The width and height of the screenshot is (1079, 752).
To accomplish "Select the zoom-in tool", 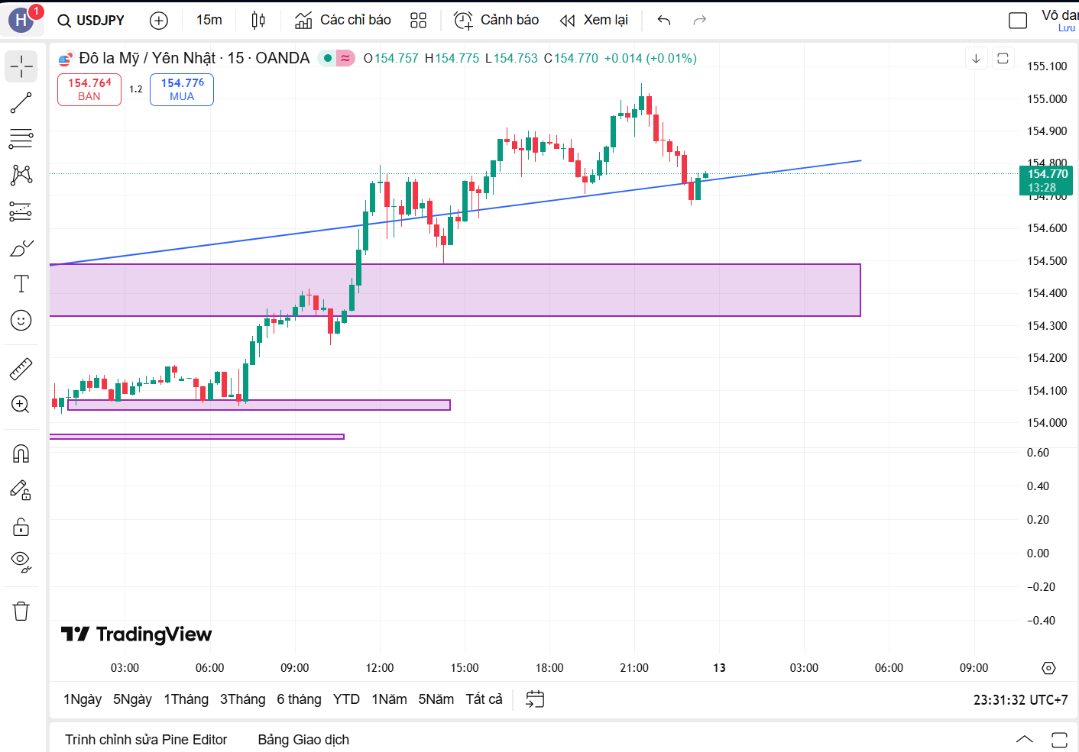I will click(21, 404).
